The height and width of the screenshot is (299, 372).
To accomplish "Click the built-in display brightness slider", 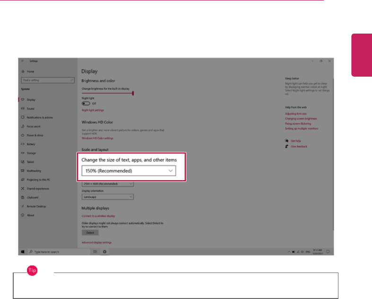I will click(x=108, y=93).
